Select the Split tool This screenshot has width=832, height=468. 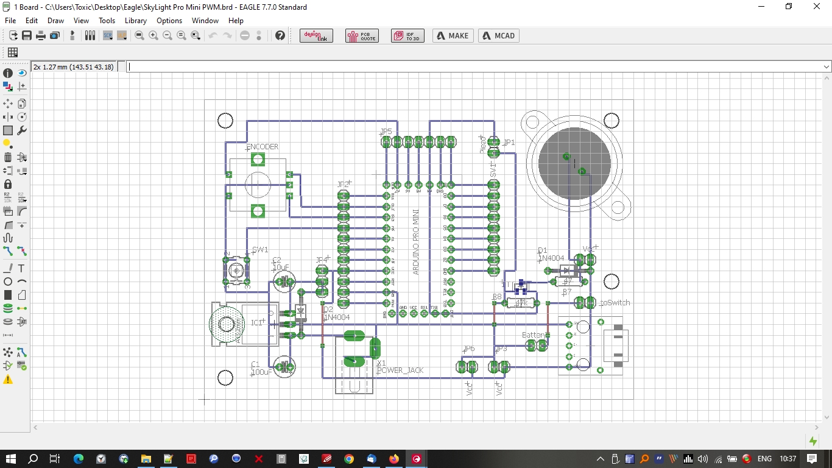[x=8, y=224]
